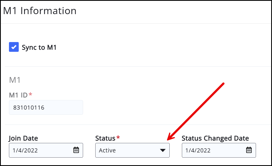272x166 pixels.
Task: Click the Status field label
Action: tap(105, 138)
